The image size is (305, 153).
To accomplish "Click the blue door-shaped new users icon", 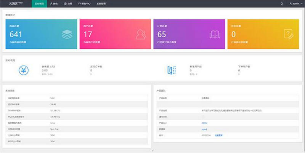I will (172, 70).
